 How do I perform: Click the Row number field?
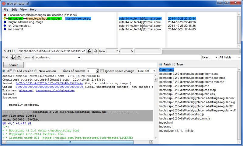(112, 51)
